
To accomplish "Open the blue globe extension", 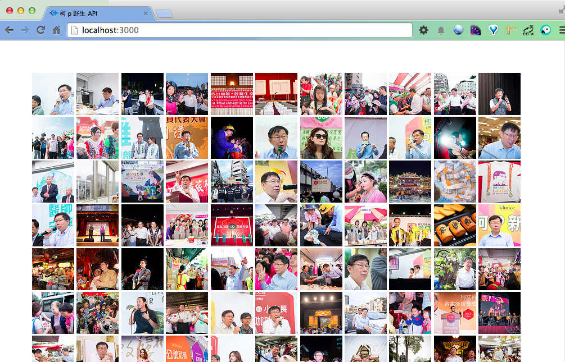I will [458, 30].
